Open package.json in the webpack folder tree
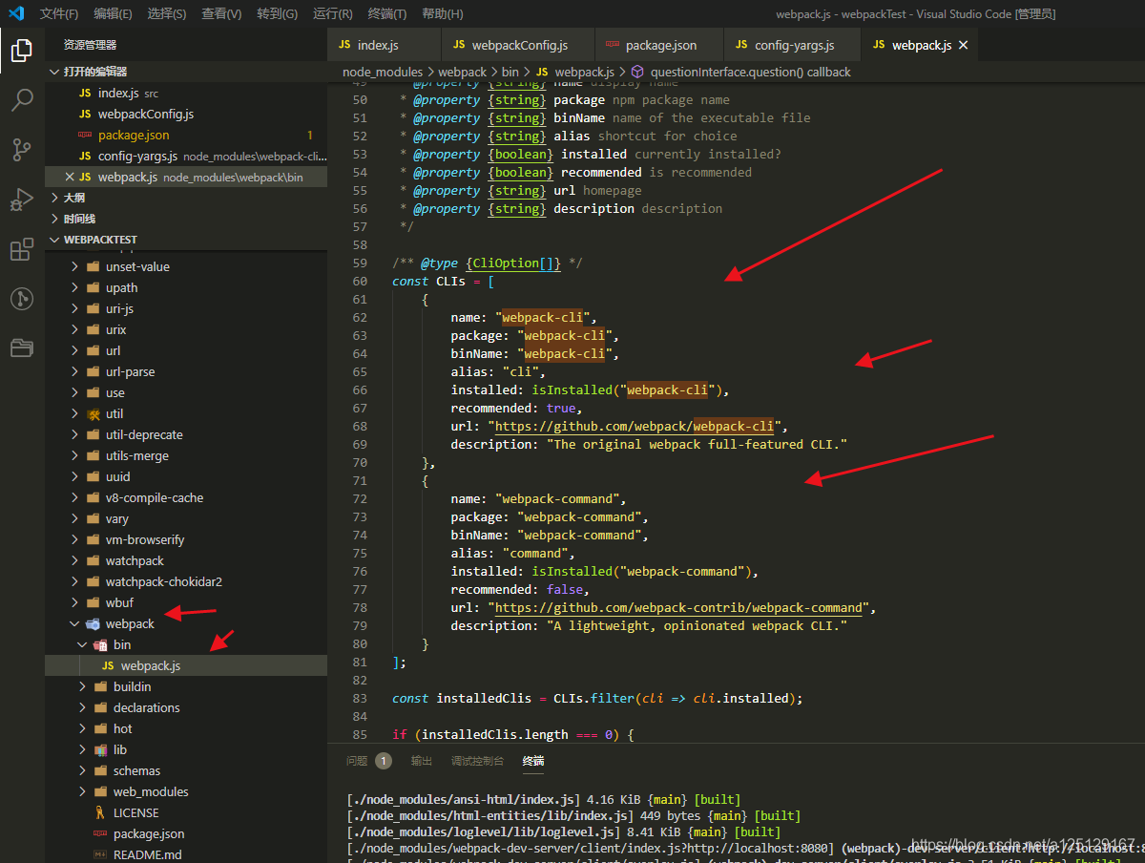The width and height of the screenshot is (1145, 863). coord(186,834)
